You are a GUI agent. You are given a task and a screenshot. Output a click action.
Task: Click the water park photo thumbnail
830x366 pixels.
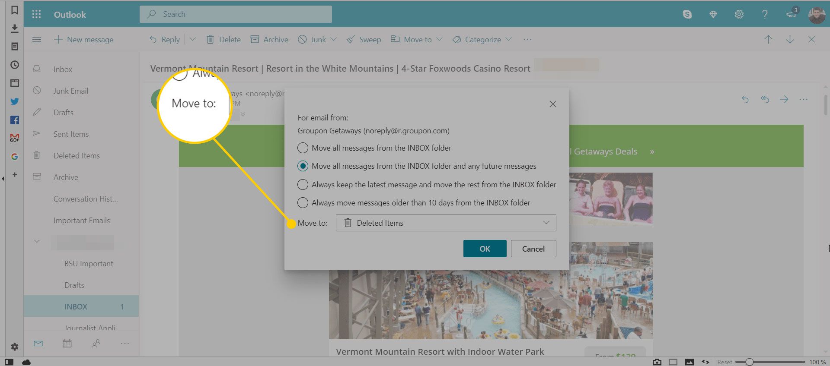(x=491, y=290)
